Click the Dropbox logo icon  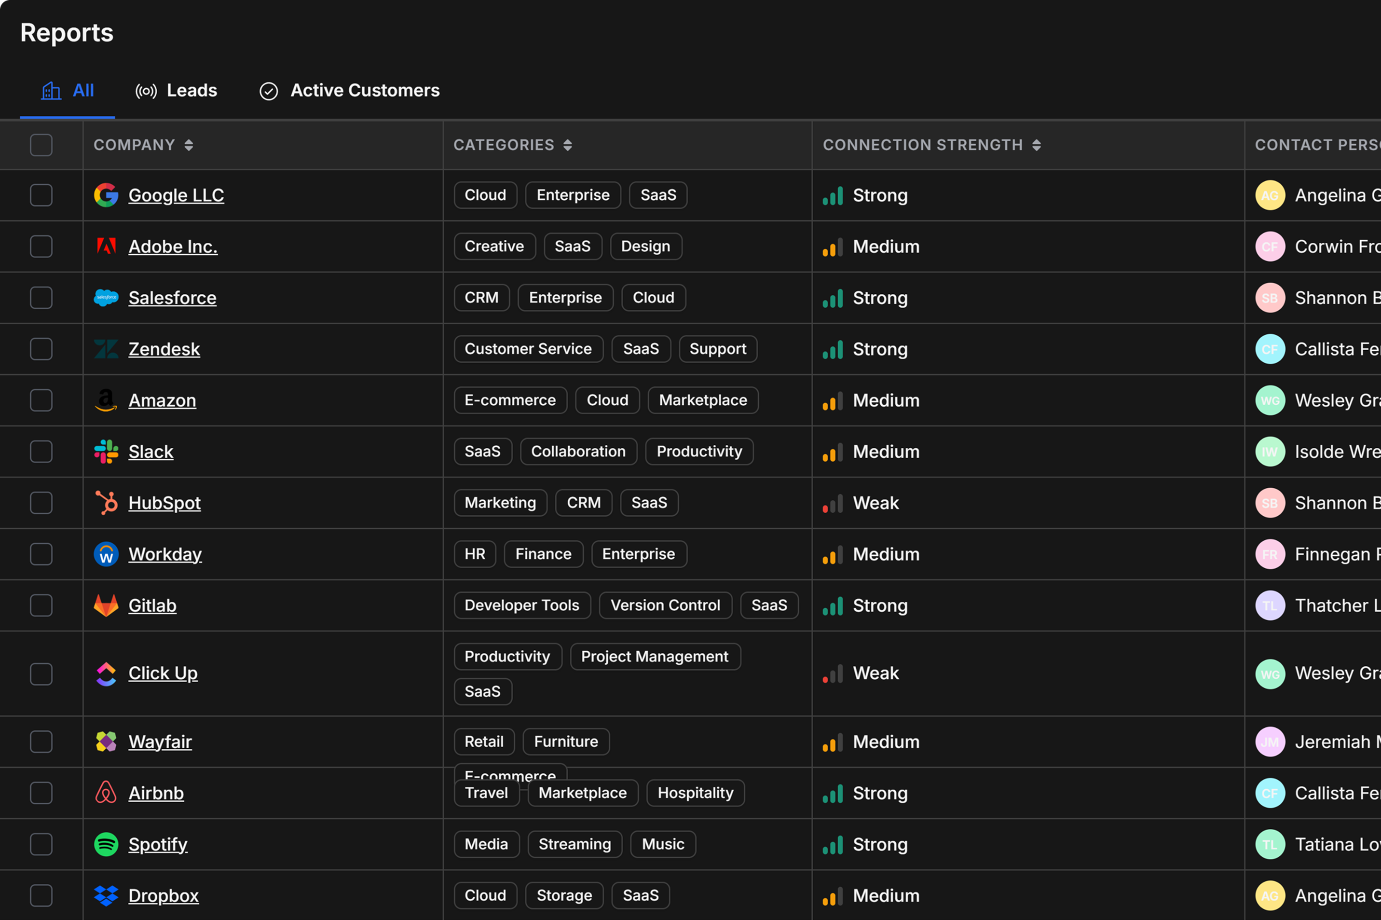click(106, 895)
